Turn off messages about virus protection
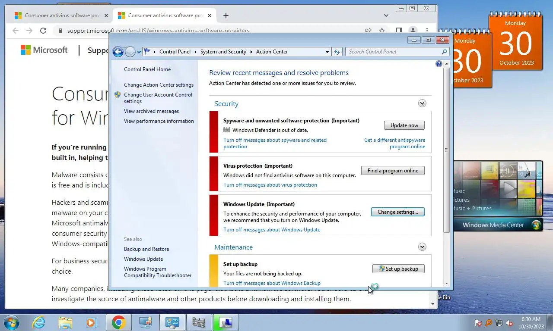The image size is (553, 331). (270, 185)
